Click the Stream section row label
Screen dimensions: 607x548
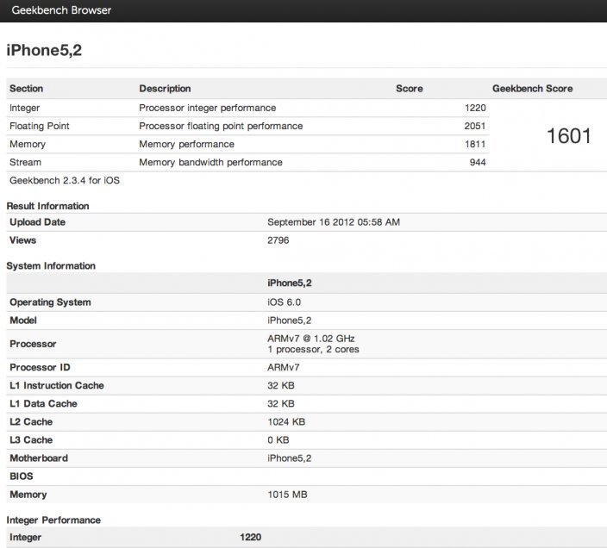(25, 162)
